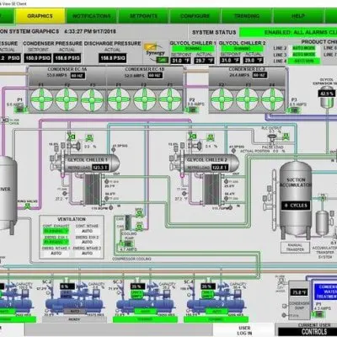
Task: Click the Configure tab
Action: tap(195, 16)
